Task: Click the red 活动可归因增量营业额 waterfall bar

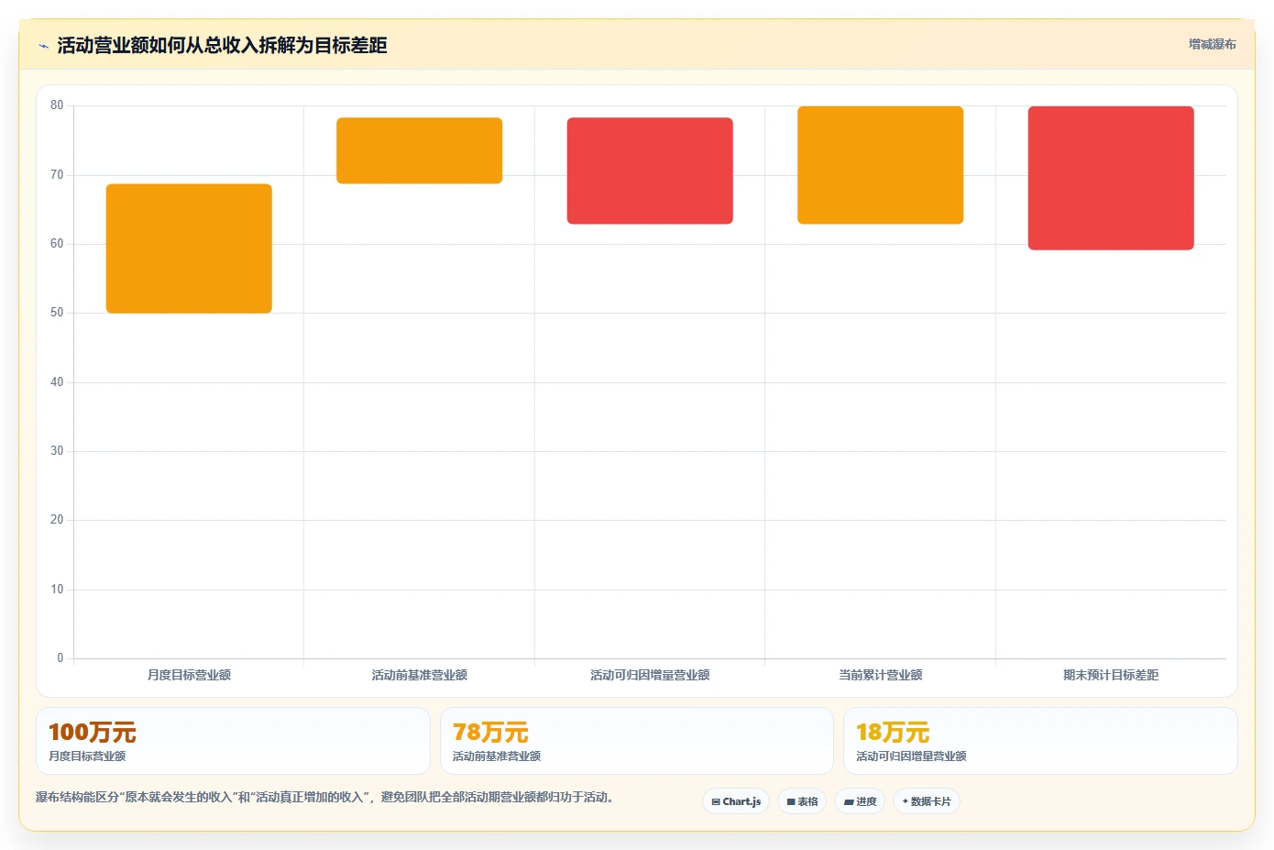Action: [650, 171]
